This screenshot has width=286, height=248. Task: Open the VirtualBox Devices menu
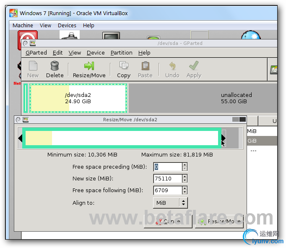[67, 25]
